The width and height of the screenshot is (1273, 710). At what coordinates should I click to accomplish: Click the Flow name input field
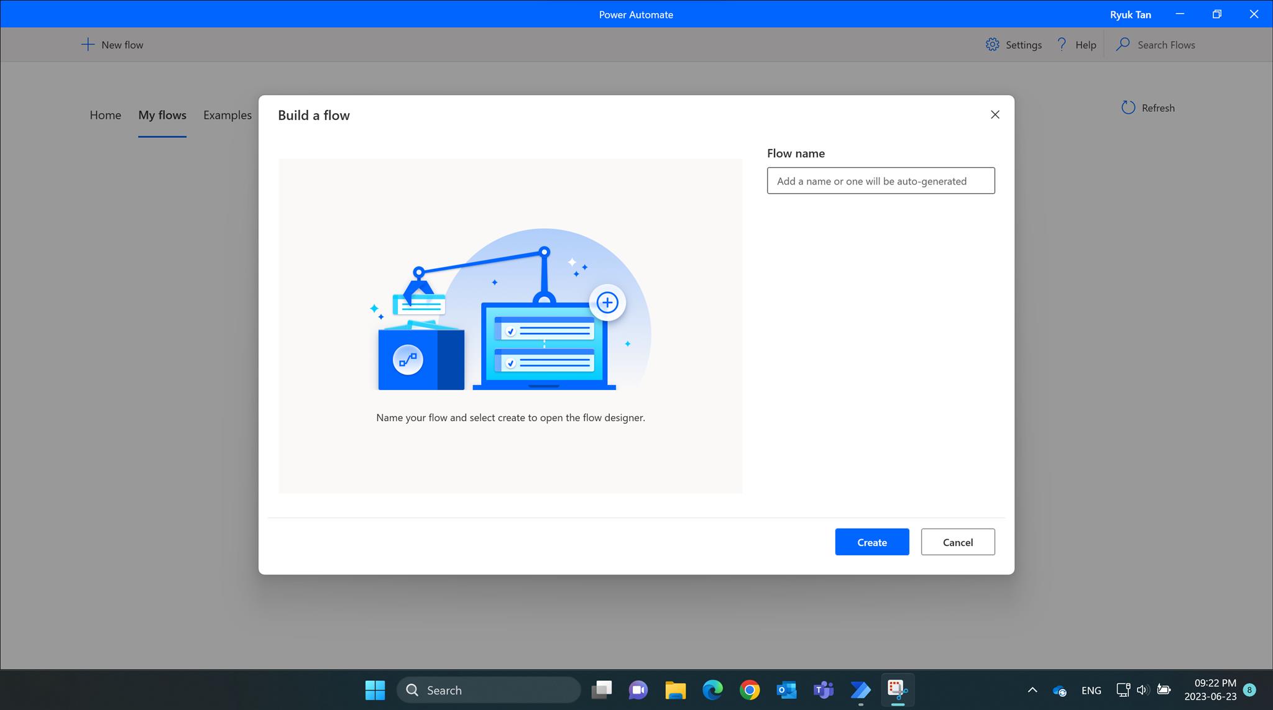pyautogui.click(x=881, y=181)
